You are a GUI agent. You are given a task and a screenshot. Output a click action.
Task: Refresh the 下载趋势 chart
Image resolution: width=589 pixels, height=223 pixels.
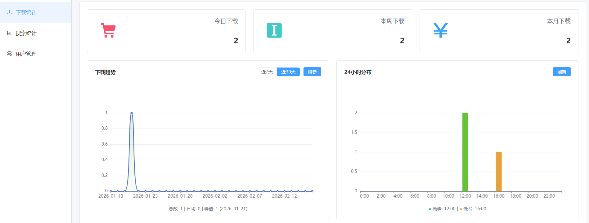[312, 72]
